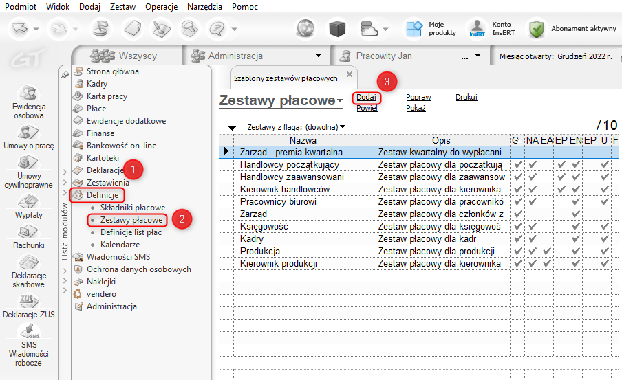Click the Powiel link
This screenshot has width=622, height=380.
(367, 108)
